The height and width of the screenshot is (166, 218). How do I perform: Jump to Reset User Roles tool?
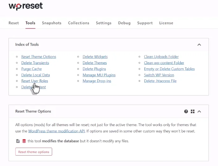35,81
